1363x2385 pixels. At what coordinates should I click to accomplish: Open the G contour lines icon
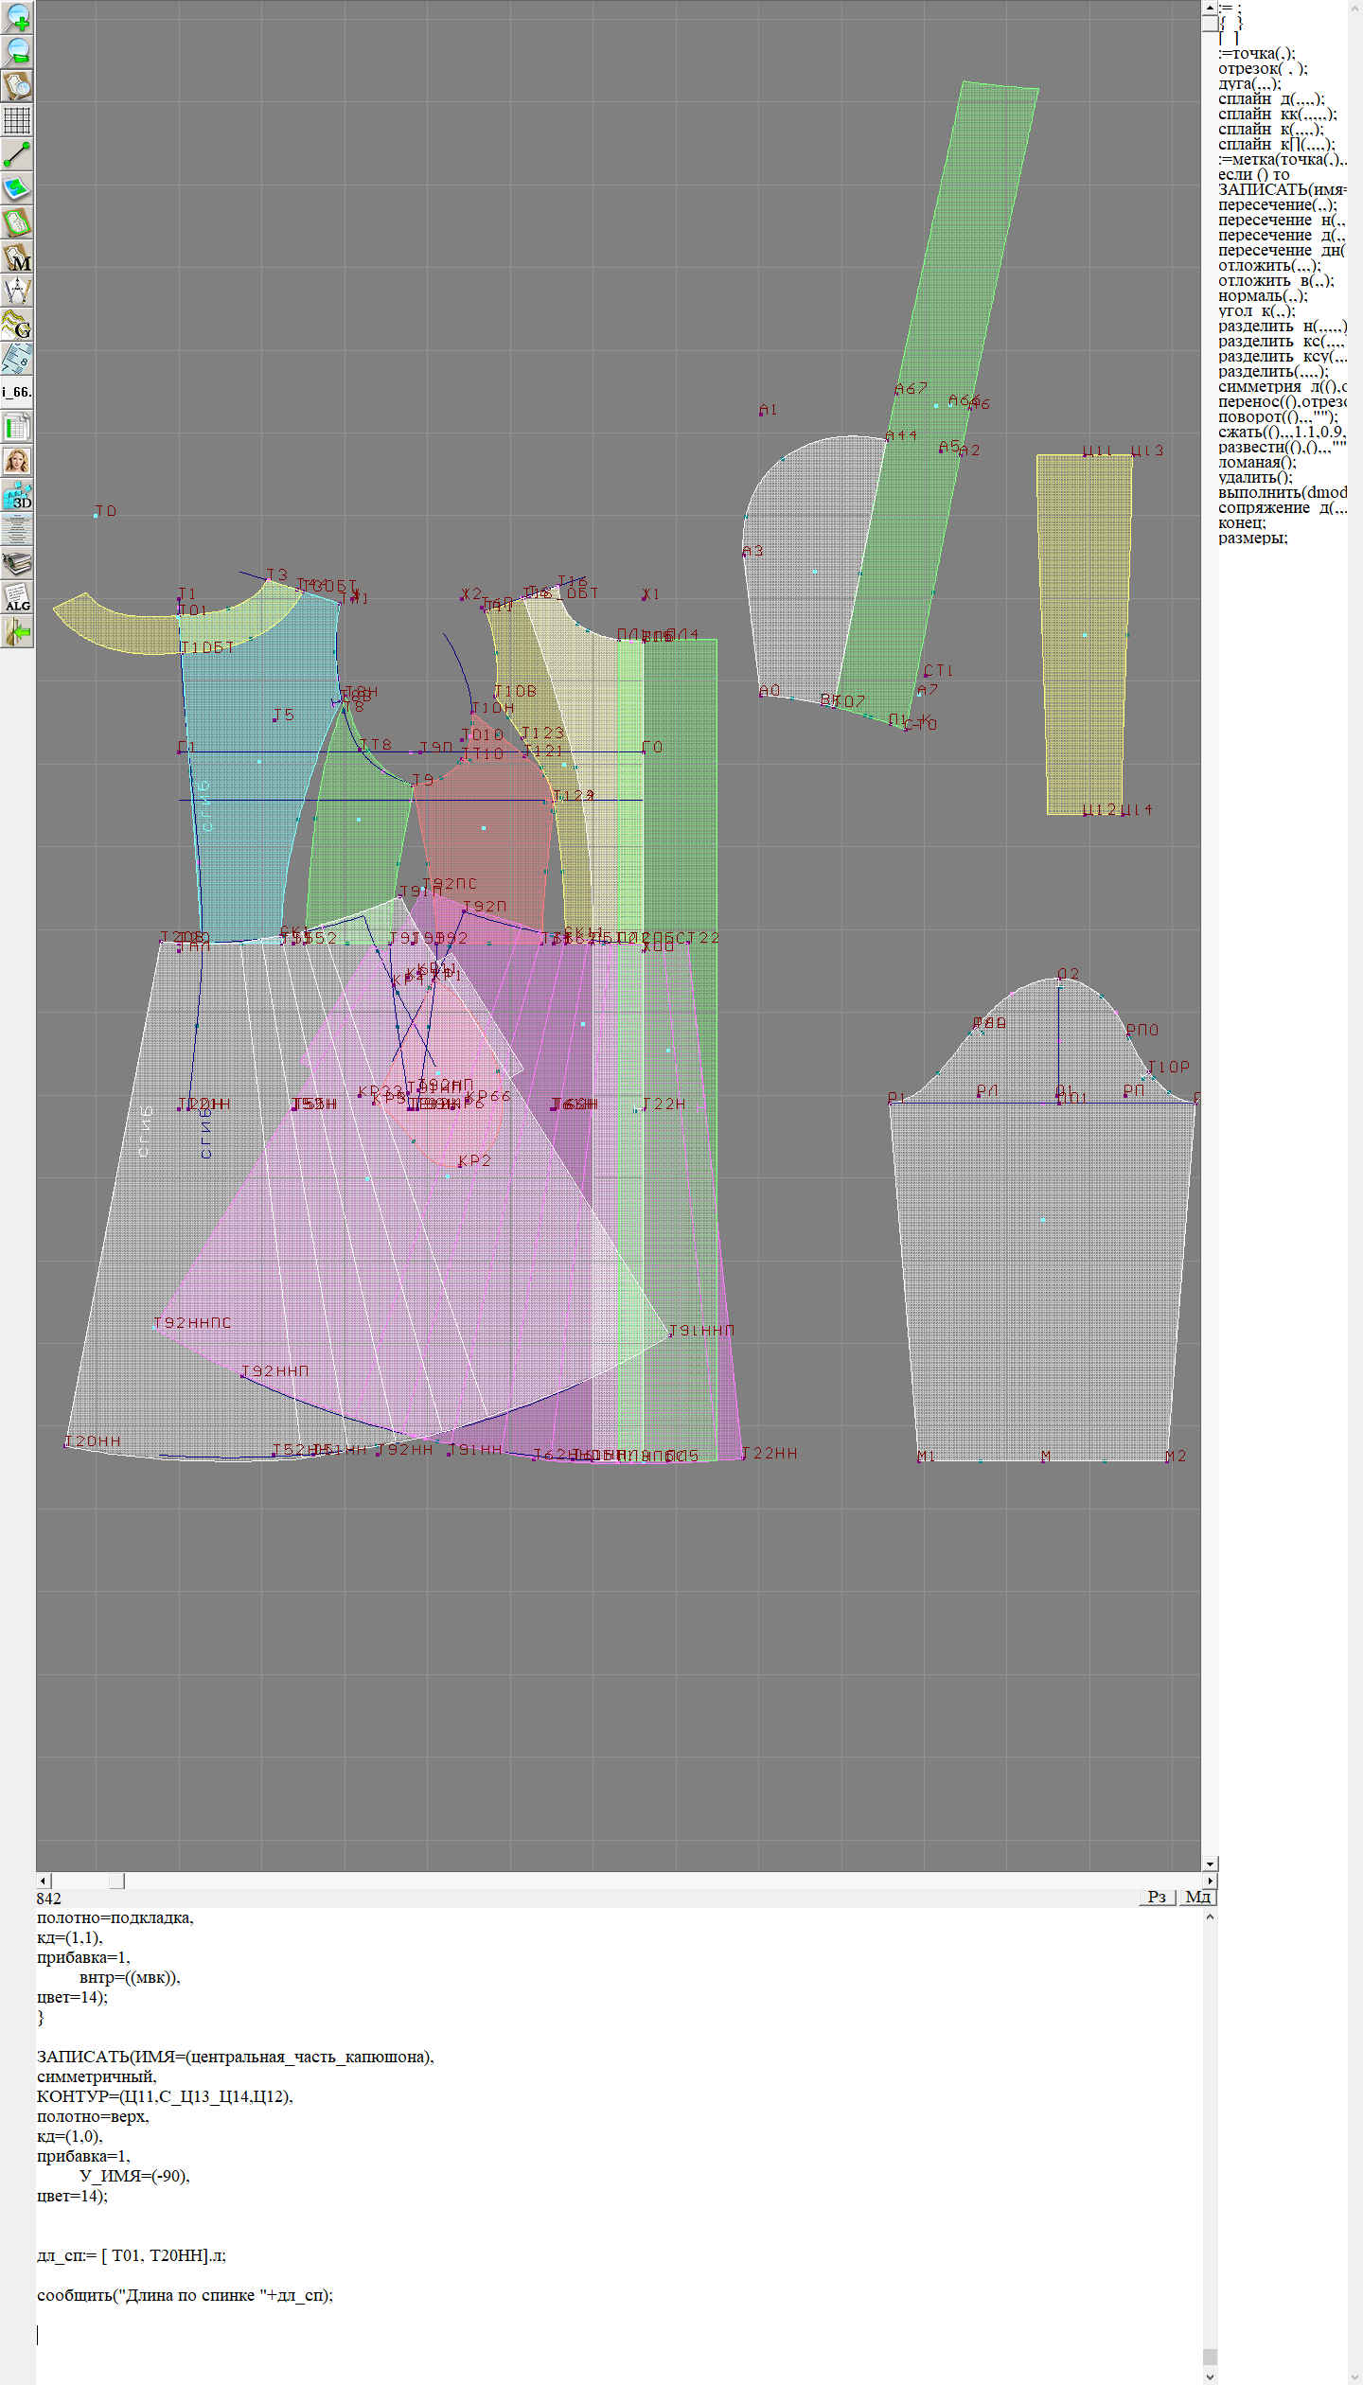tap(17, 326)
